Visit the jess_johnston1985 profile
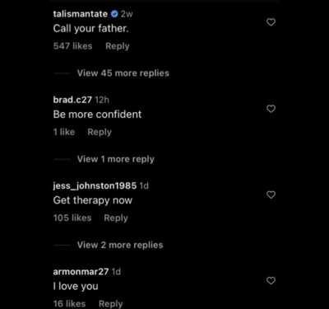The height and width of the screenshot is (309, 329). click(x=95, y=186)
